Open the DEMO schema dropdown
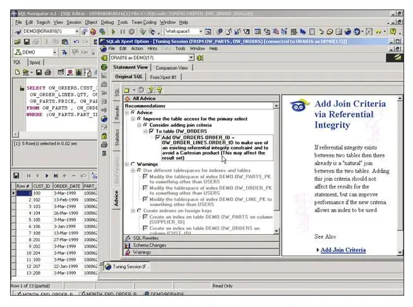Screen dimensions: 413x307 pos(54,52)
